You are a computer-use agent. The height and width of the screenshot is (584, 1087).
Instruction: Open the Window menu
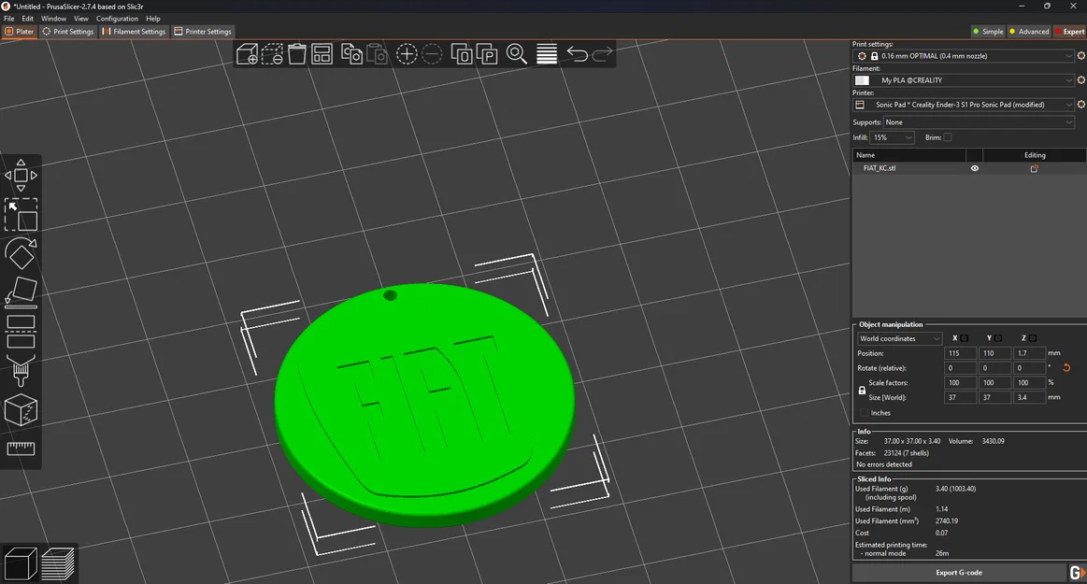53,19
